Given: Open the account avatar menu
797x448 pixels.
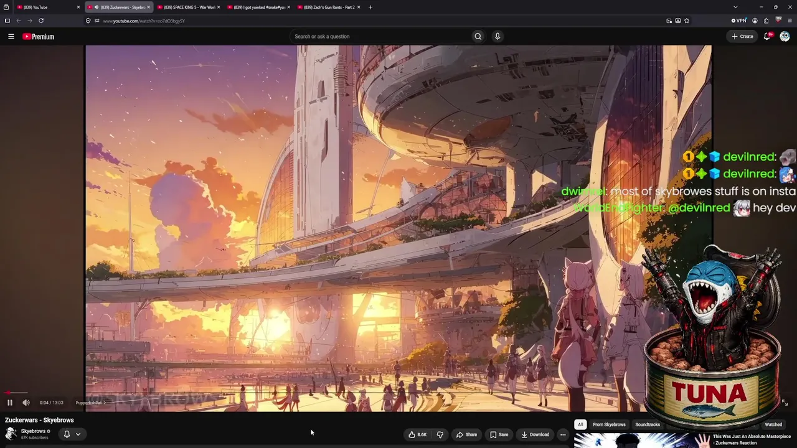Looking at the screenshot, I should (x=785, y=36).
